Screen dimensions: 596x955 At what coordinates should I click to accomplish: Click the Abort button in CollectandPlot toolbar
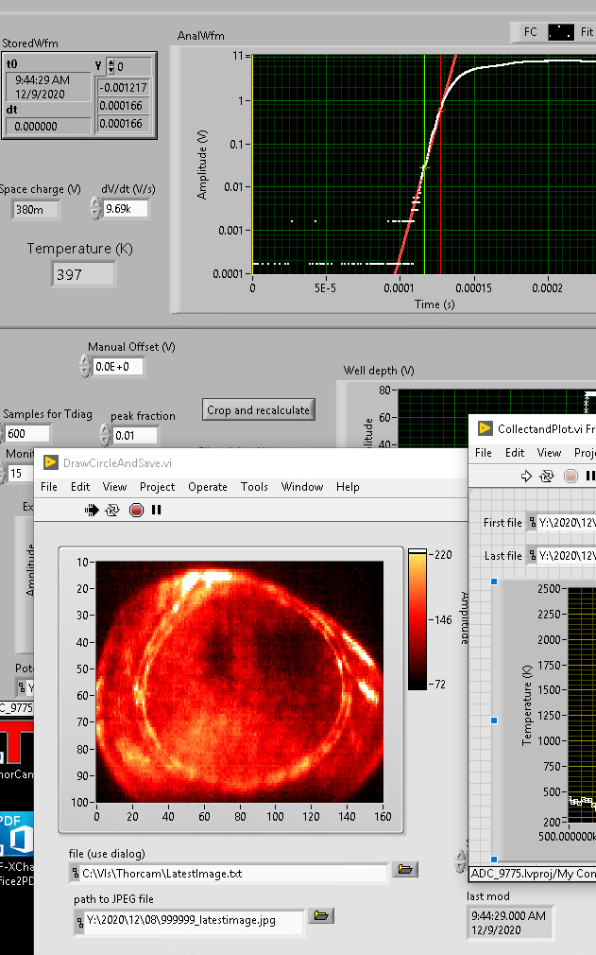(x=570, y=477)
